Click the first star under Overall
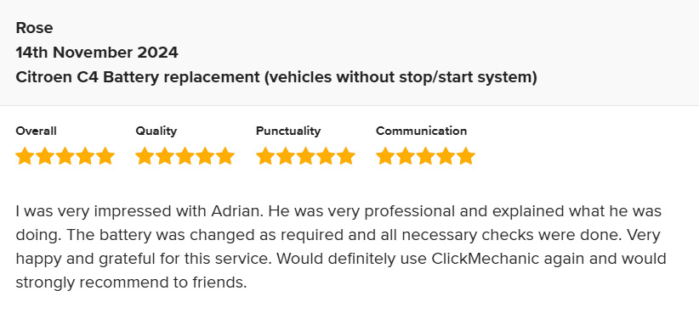 coord(25,156)
